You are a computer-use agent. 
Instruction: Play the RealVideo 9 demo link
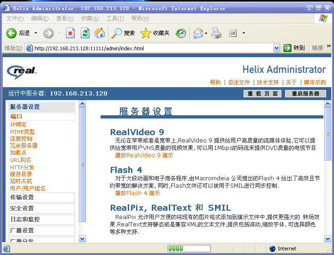point(144,155)
